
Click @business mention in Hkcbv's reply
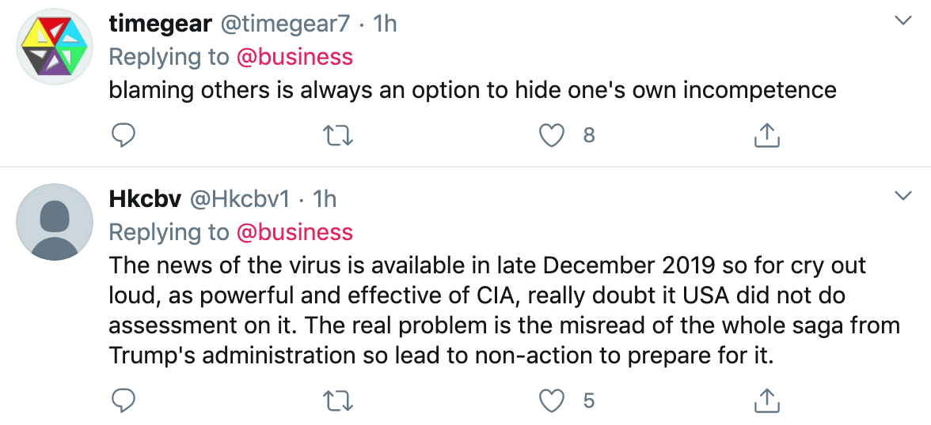coord(294,232)
